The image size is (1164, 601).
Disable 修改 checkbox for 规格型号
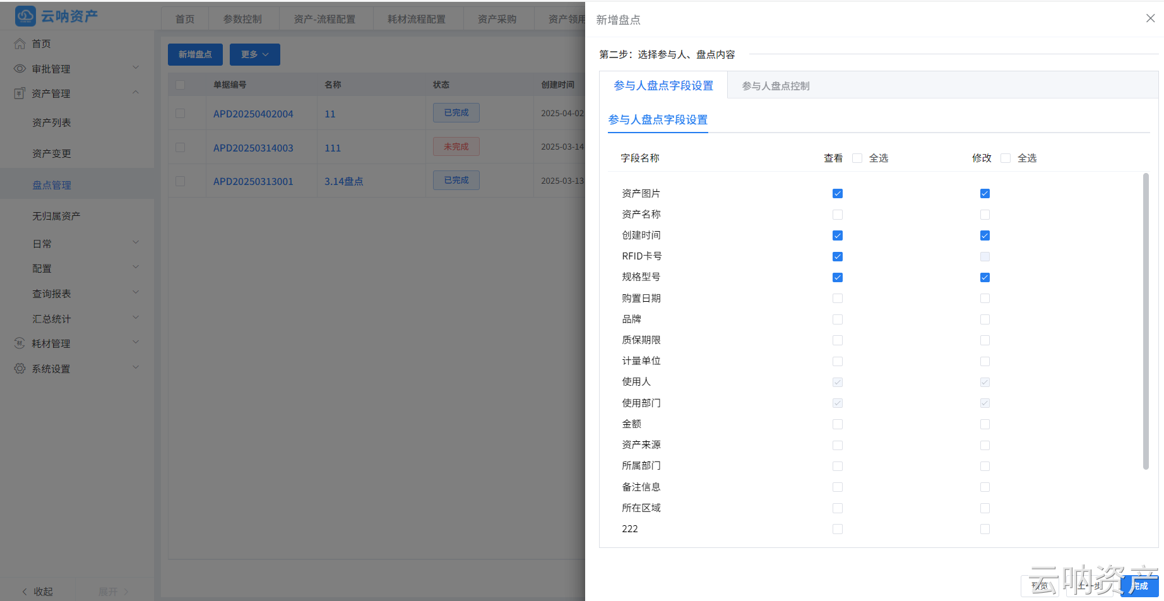click(985, 277)
